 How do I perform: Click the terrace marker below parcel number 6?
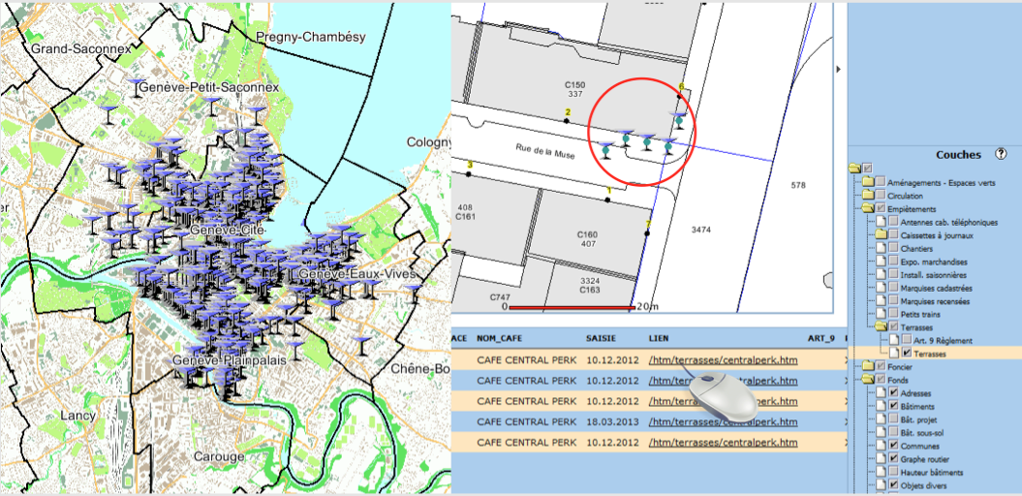680,119
